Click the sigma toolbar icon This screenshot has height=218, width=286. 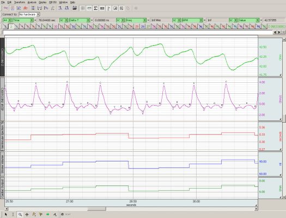pos(95,8)
